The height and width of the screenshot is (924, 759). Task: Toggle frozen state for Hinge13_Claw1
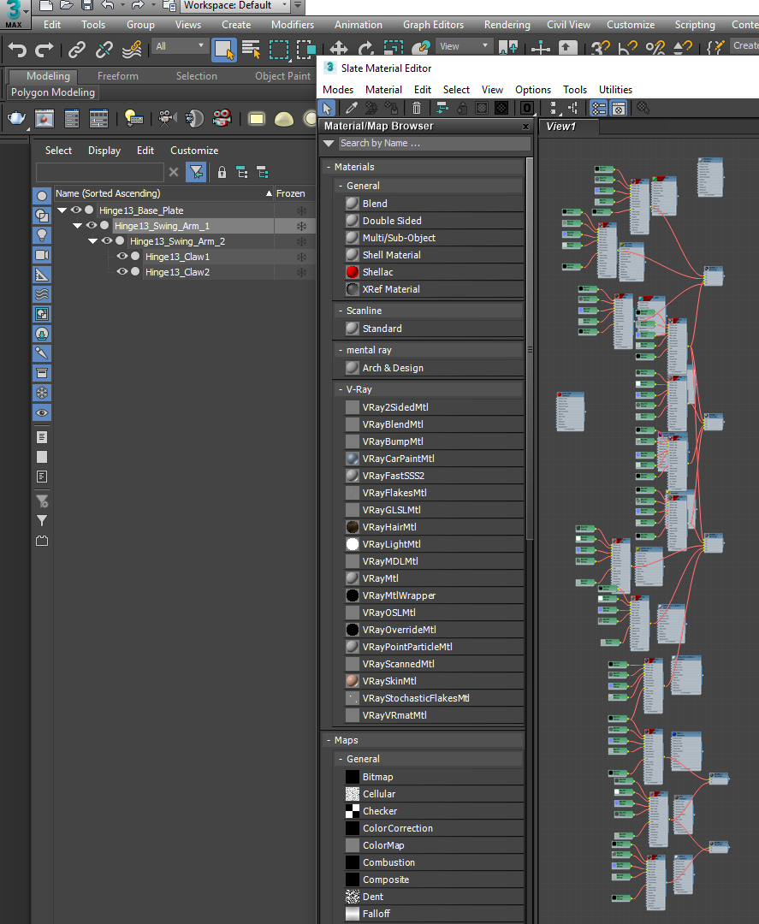pos(301,257)
